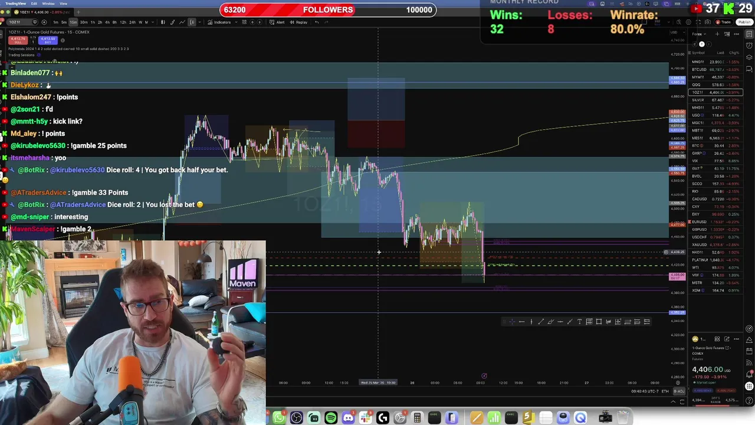Select the vertical line drawing tool
Screen dimensions: 755x425
531,322
